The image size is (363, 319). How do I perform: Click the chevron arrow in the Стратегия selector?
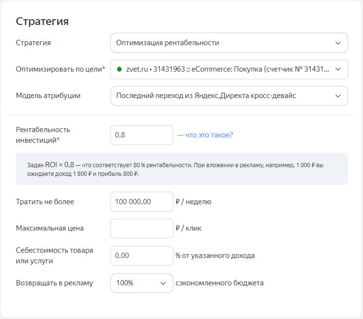pyautogui.click(x=338, y=43)
